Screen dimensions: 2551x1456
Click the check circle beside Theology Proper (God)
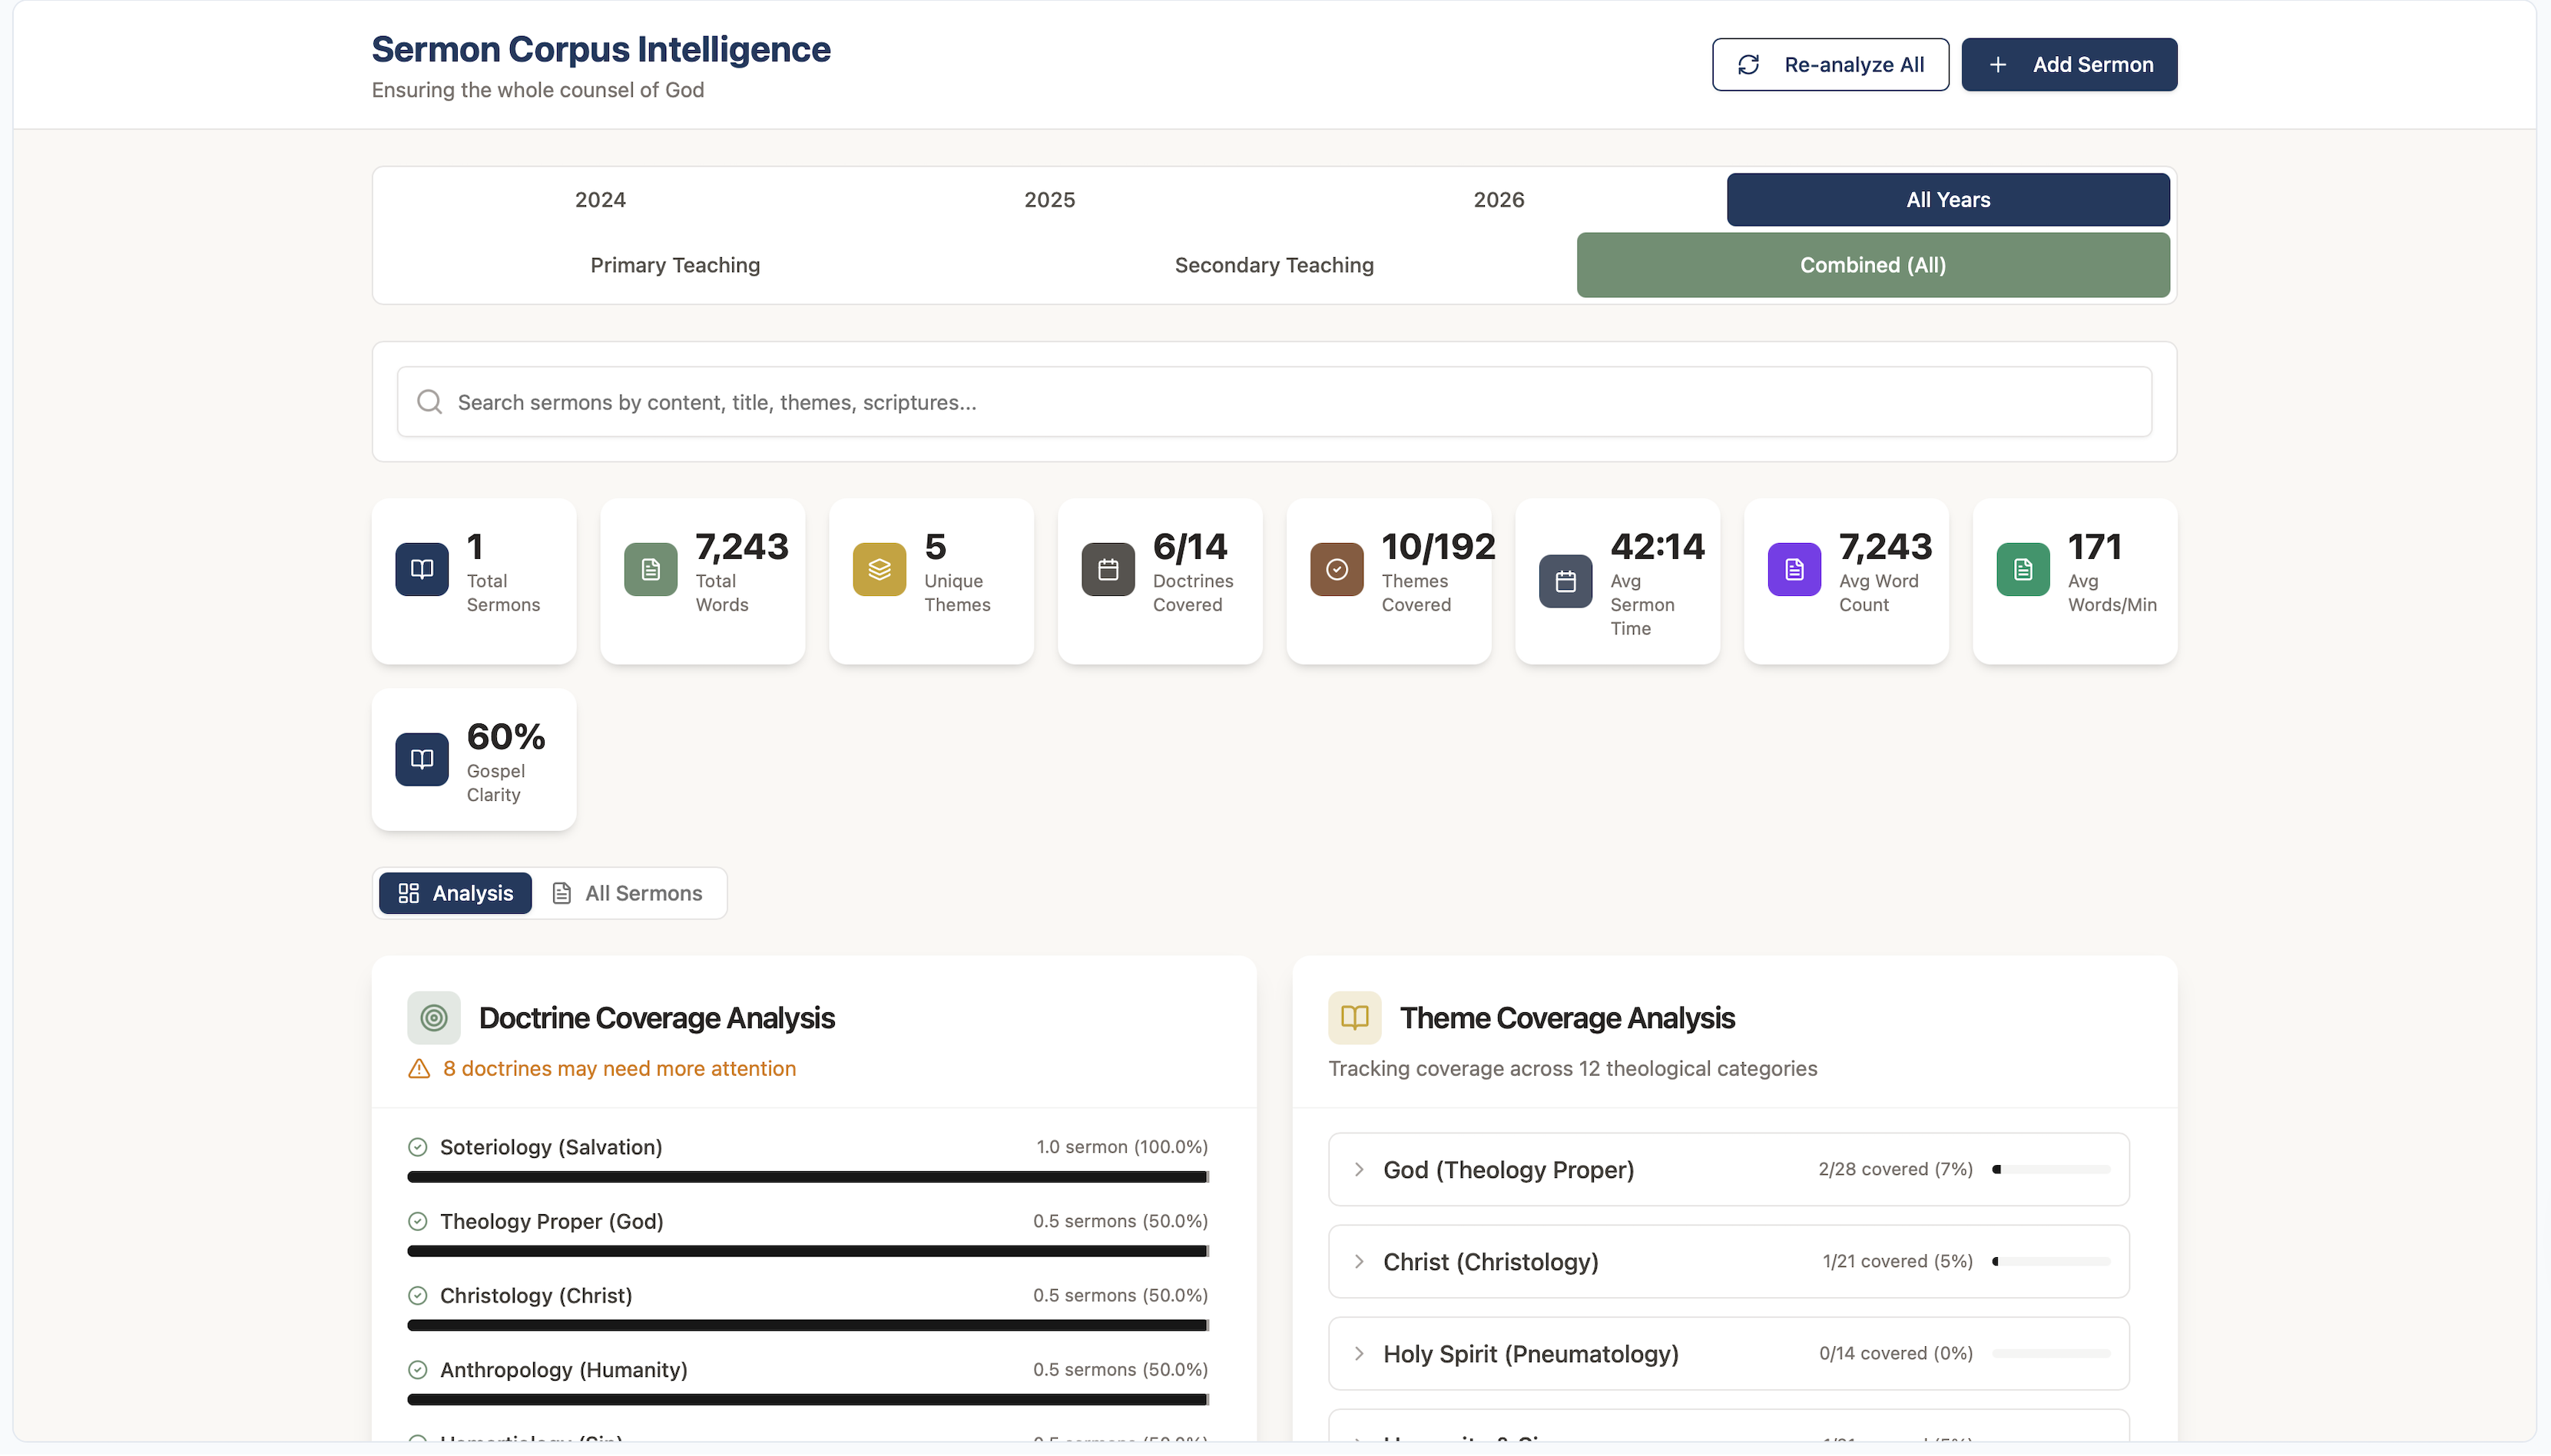tap(418, 1221)
